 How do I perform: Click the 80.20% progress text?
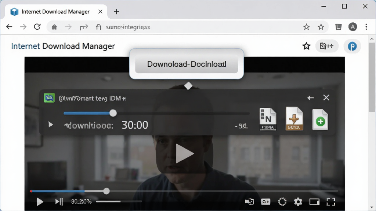click(81, 202)
